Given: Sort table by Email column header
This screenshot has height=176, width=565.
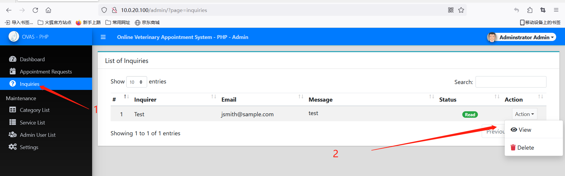Looking at the screenshot, I should tap(229, 100).
